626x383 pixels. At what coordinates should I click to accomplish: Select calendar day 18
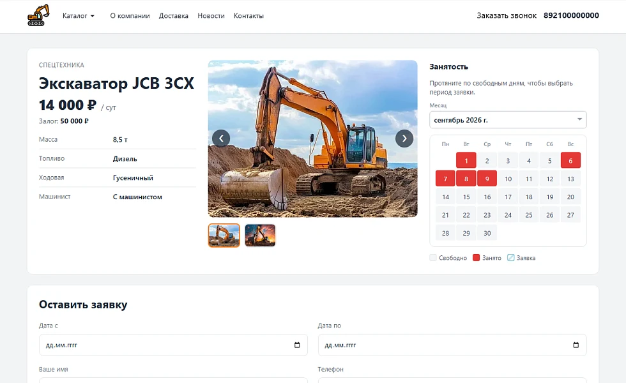coord(529,197)
